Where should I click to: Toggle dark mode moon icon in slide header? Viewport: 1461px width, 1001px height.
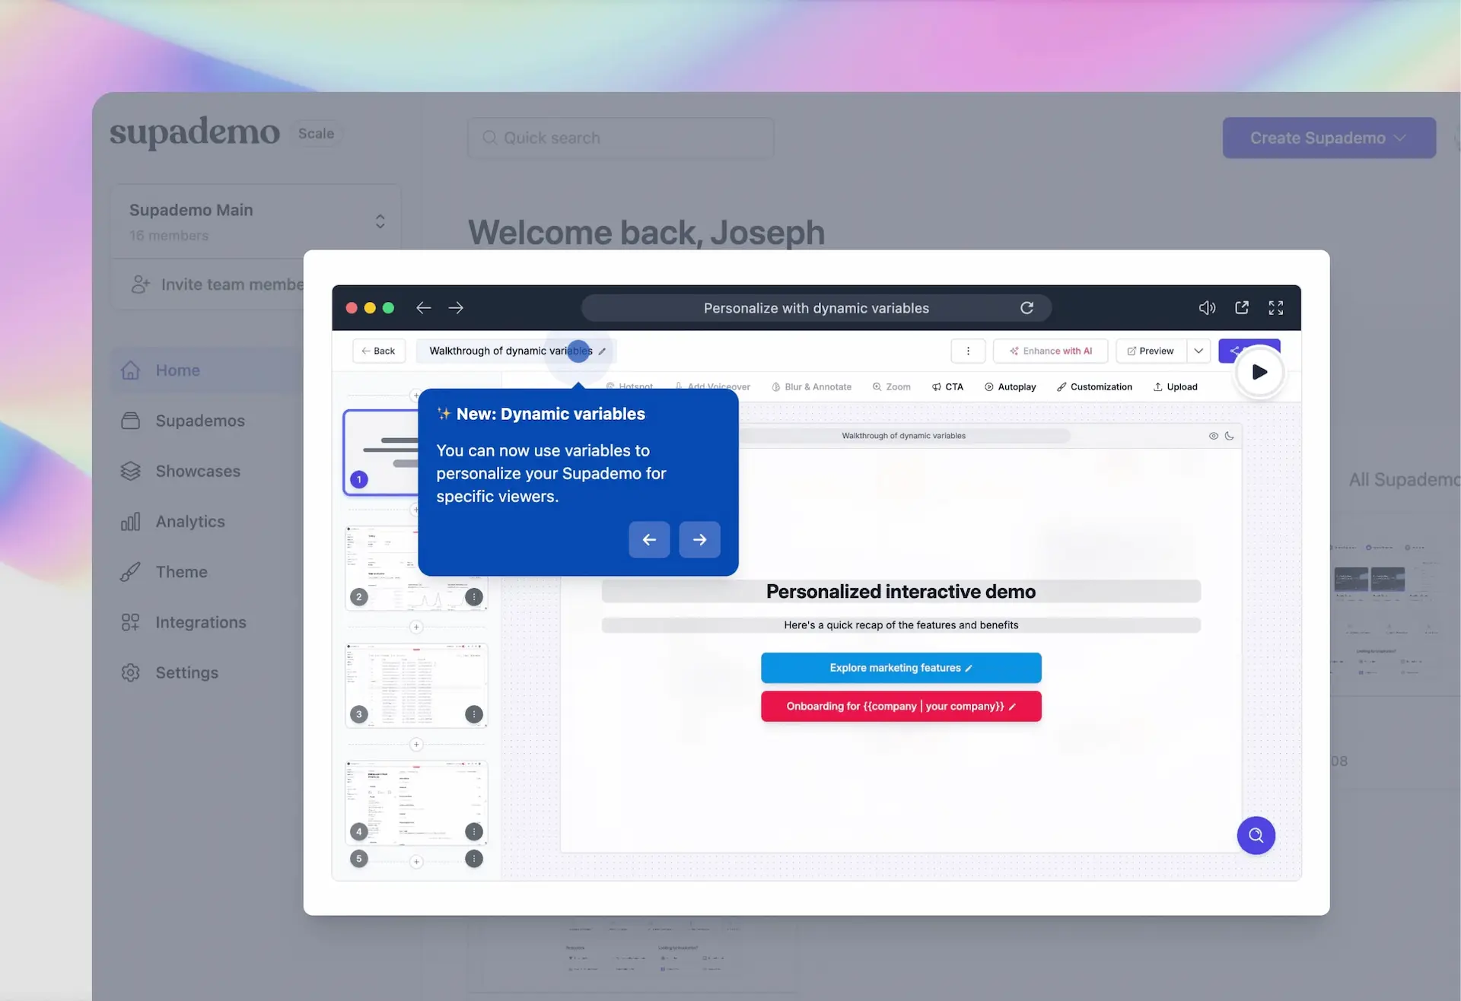[x=1230, y=436]
